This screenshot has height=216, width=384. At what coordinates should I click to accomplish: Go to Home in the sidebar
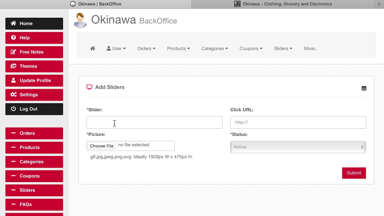coord(34,23)
